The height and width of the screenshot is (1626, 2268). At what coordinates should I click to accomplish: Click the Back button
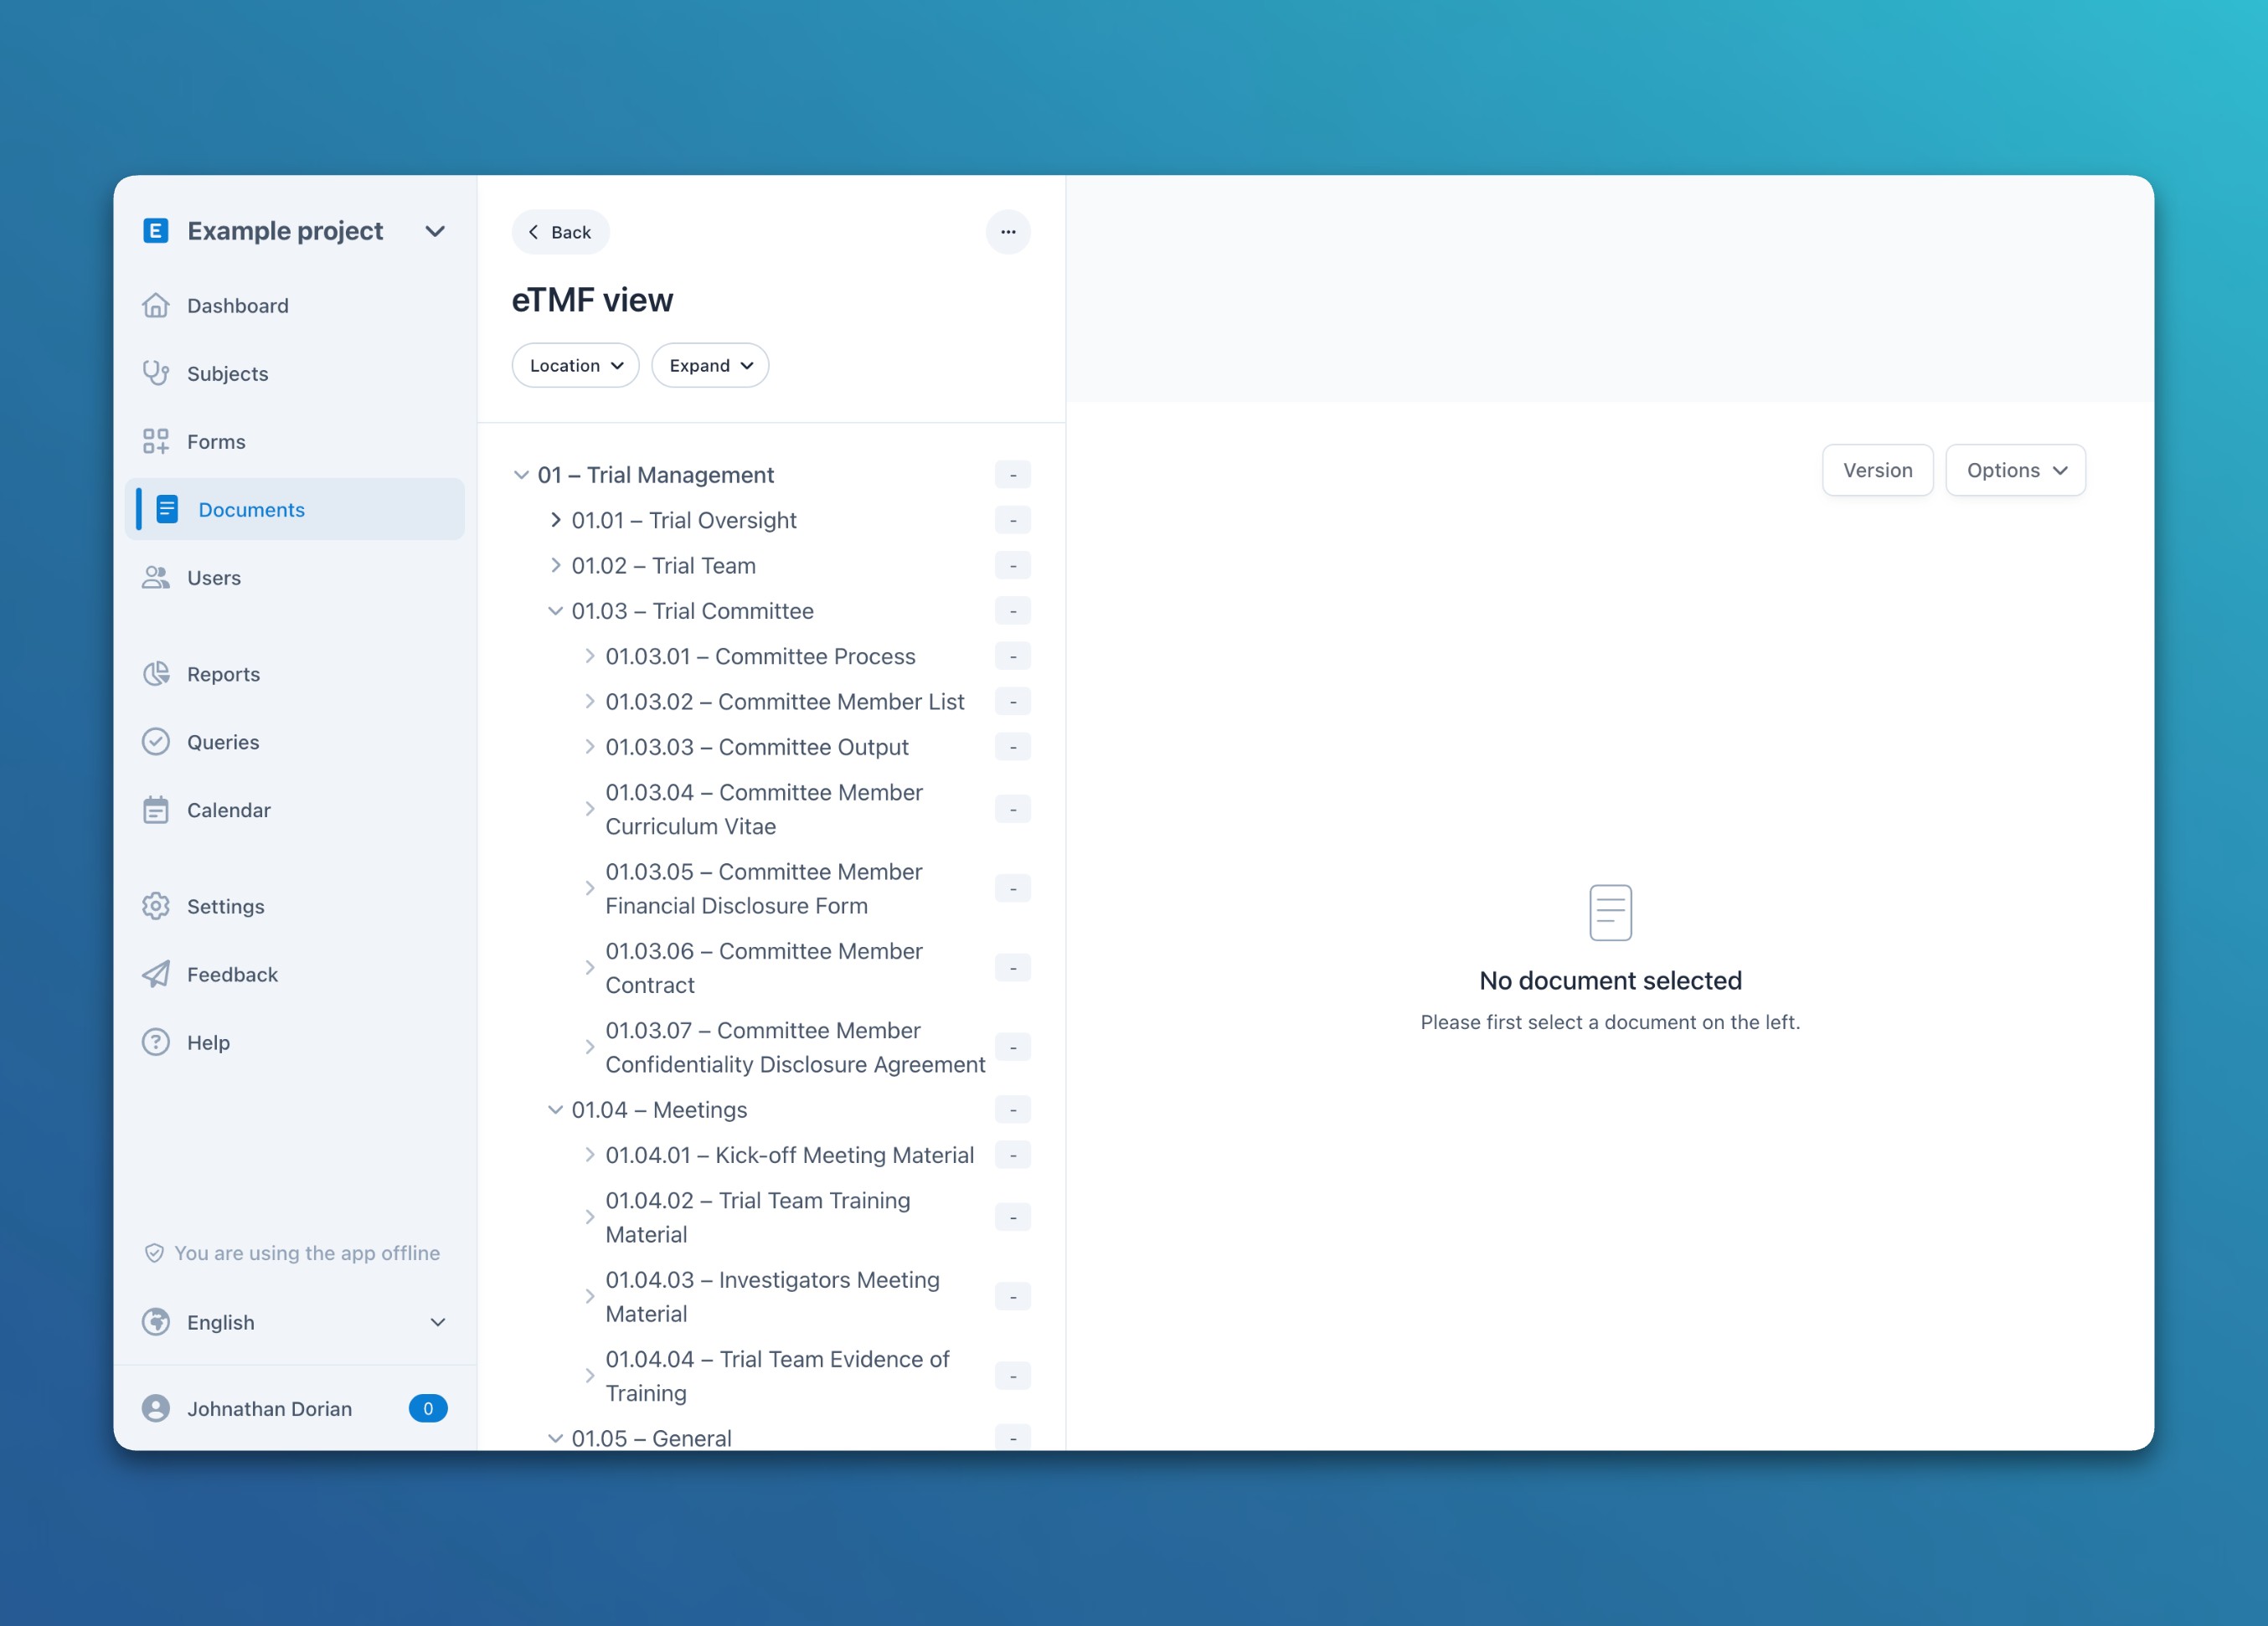pyautogui.click(x=561, y=232)
